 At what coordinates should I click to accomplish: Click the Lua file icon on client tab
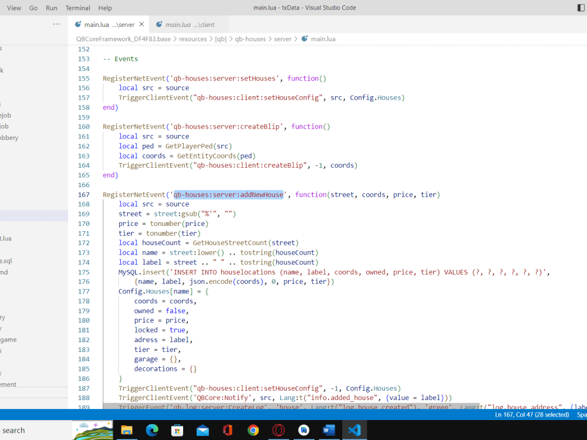tap(159, 24)
